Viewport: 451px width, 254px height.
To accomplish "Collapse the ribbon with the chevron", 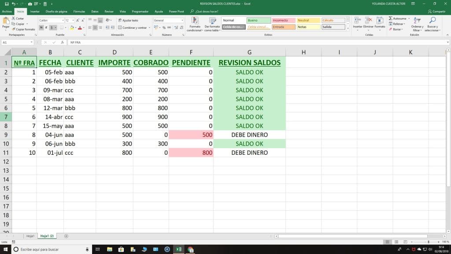I will [447, 35].
